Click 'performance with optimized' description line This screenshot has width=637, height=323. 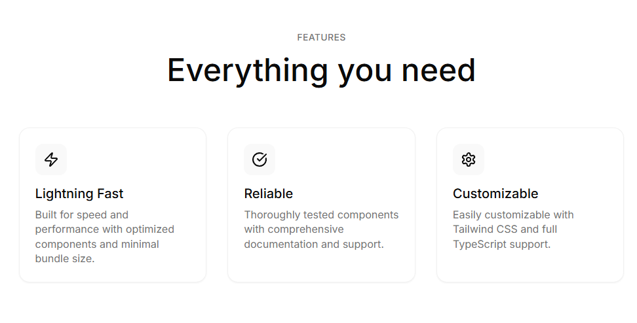coord(105,229)
